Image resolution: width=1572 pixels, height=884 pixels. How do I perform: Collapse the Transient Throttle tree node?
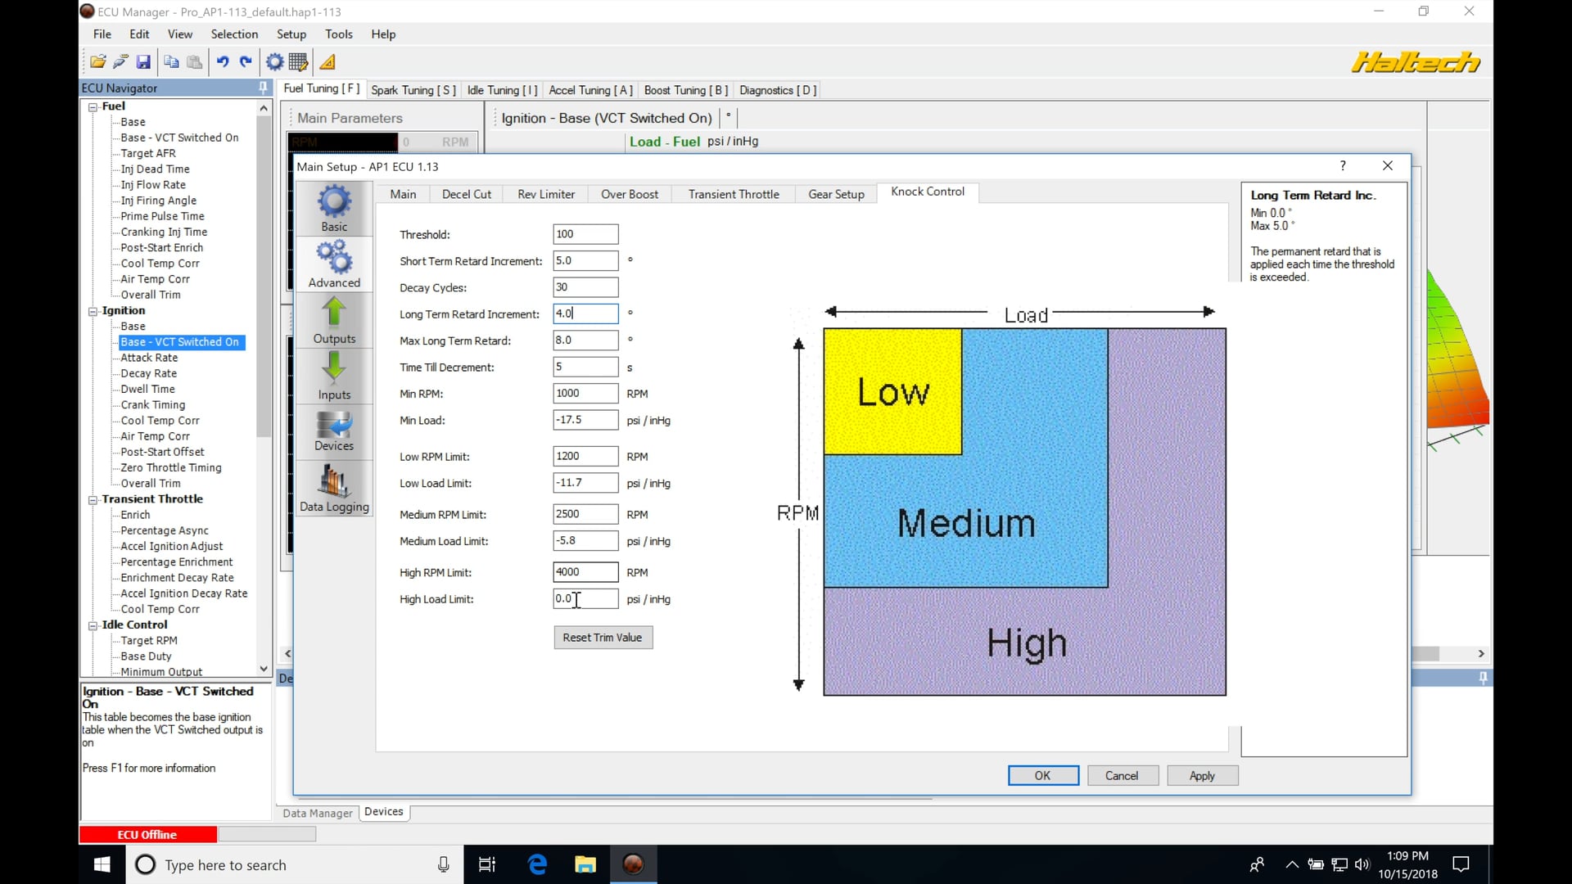point(93,499)
